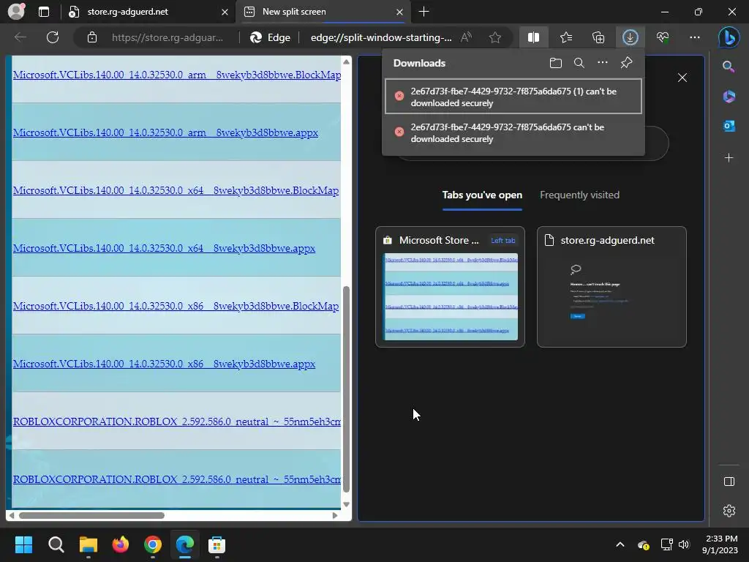Choose the store.rg-adguerd.net tab card
Screen dimensions: 749x562
point(611,287)
